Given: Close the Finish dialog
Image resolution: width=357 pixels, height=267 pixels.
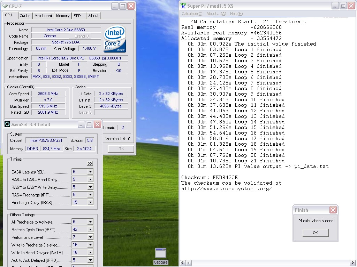Looking at the screenshot, I should [333, 210].
